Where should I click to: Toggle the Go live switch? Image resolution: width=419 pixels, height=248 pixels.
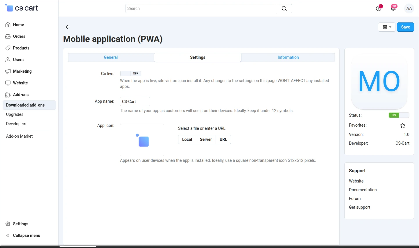point(130,73)
